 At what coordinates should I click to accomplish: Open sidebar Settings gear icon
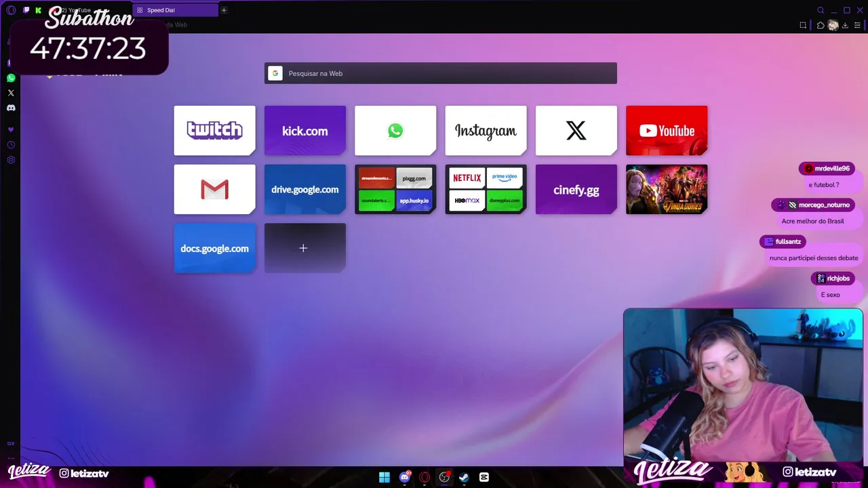11,160
